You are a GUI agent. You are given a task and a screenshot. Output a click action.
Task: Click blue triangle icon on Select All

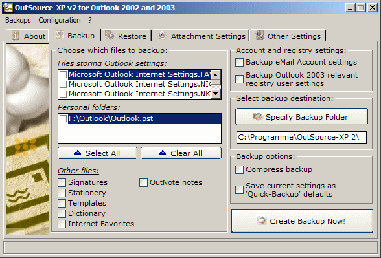77,153
